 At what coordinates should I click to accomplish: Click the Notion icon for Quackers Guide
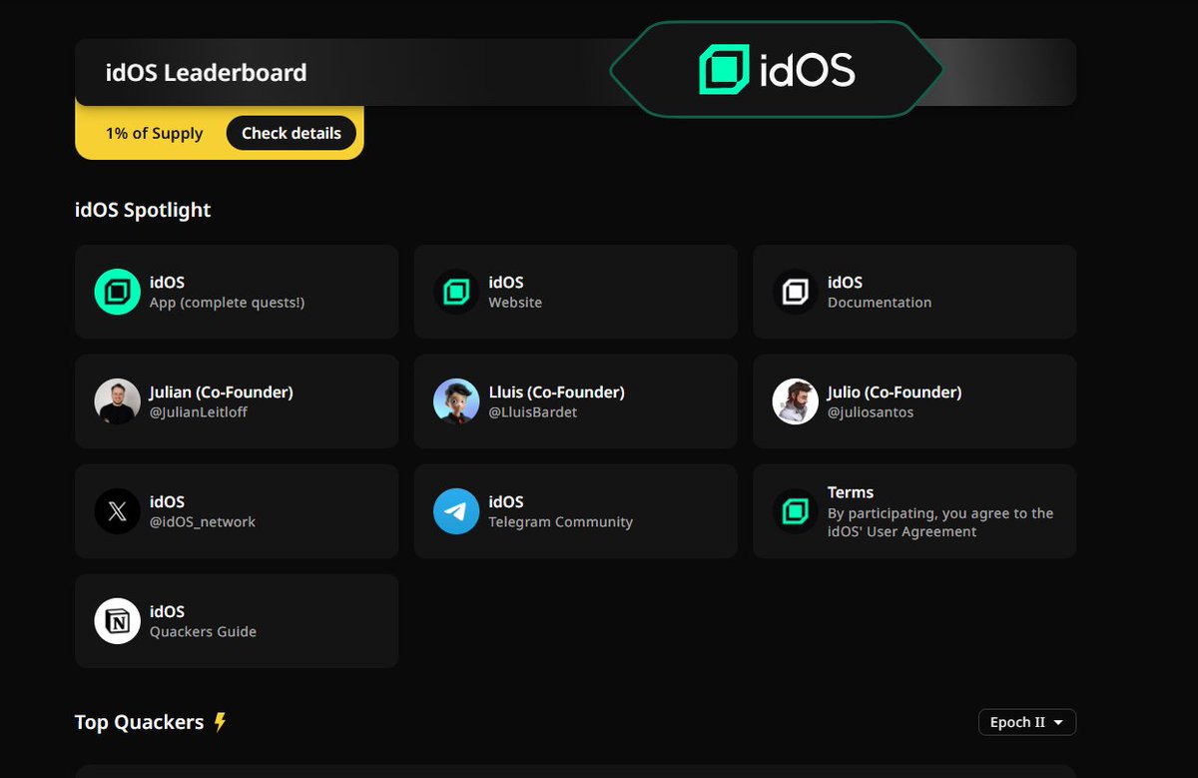click(x=117, y=621)
